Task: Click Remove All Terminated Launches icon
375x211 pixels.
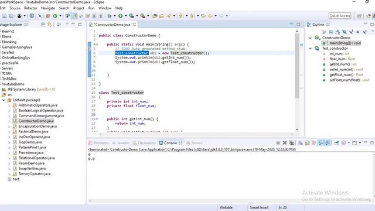Action: coord(291,143)
